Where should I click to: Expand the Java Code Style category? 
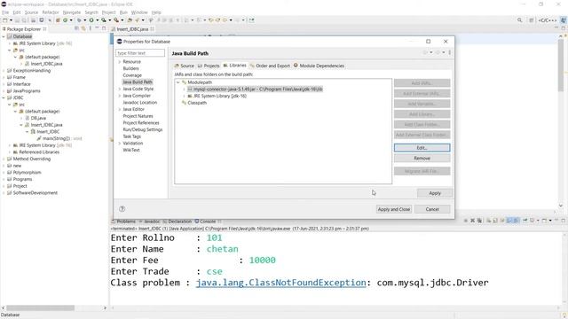coord(120,89)
